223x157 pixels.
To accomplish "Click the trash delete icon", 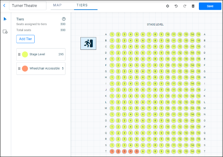I will pos(193,6).
